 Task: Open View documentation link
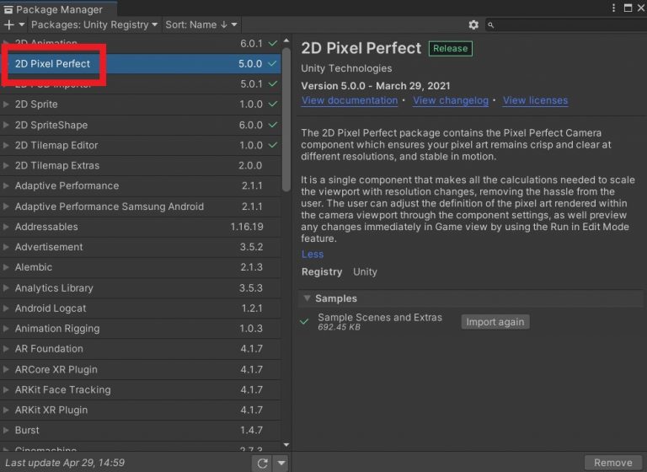pos(350,100)
